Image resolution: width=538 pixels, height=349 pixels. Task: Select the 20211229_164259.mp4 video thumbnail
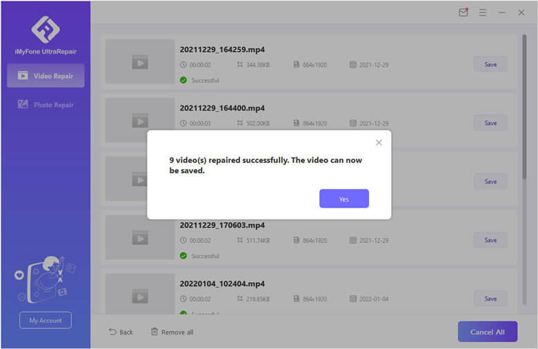tap(140, 63)
